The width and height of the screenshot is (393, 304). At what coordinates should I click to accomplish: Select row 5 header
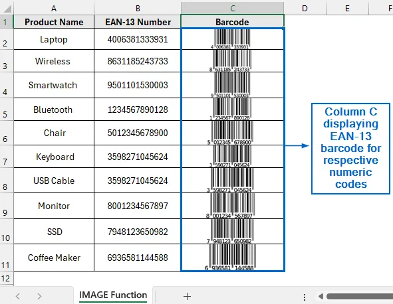click(7, 109)
